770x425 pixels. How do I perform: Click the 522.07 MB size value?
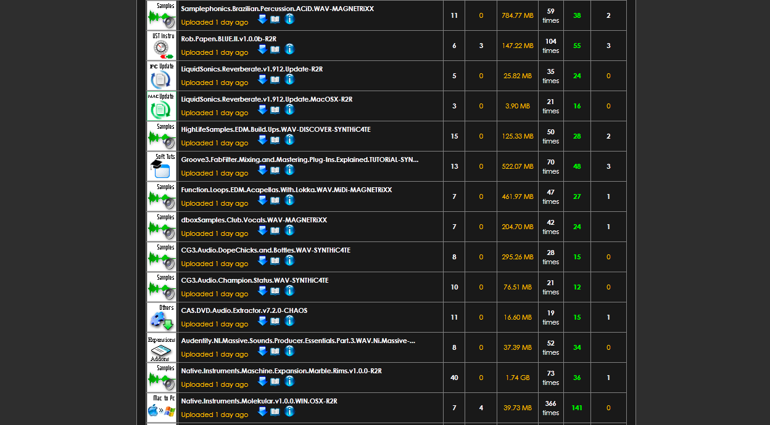(518, 166)
